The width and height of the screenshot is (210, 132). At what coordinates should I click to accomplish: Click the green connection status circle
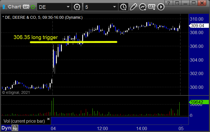[33, 7]
